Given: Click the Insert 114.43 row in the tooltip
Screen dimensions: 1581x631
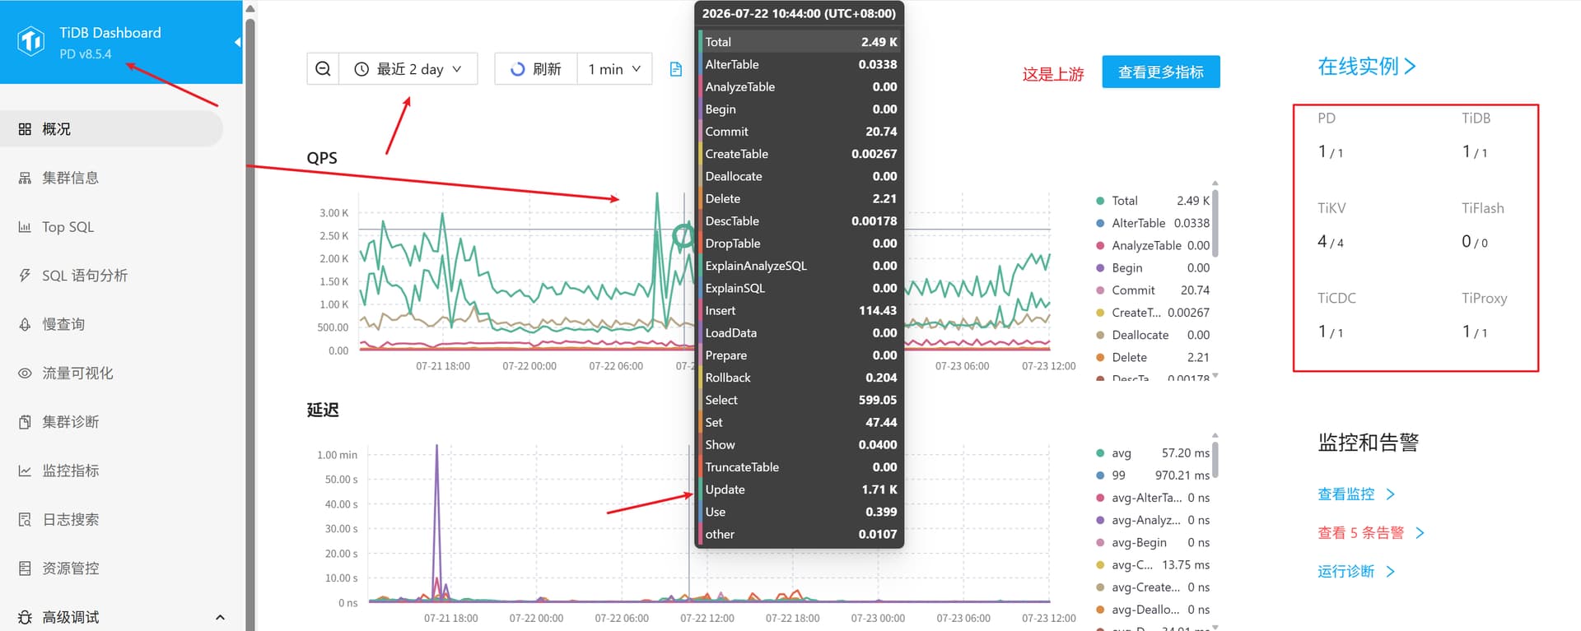Looking at the screenshot, I should point(800,310).
